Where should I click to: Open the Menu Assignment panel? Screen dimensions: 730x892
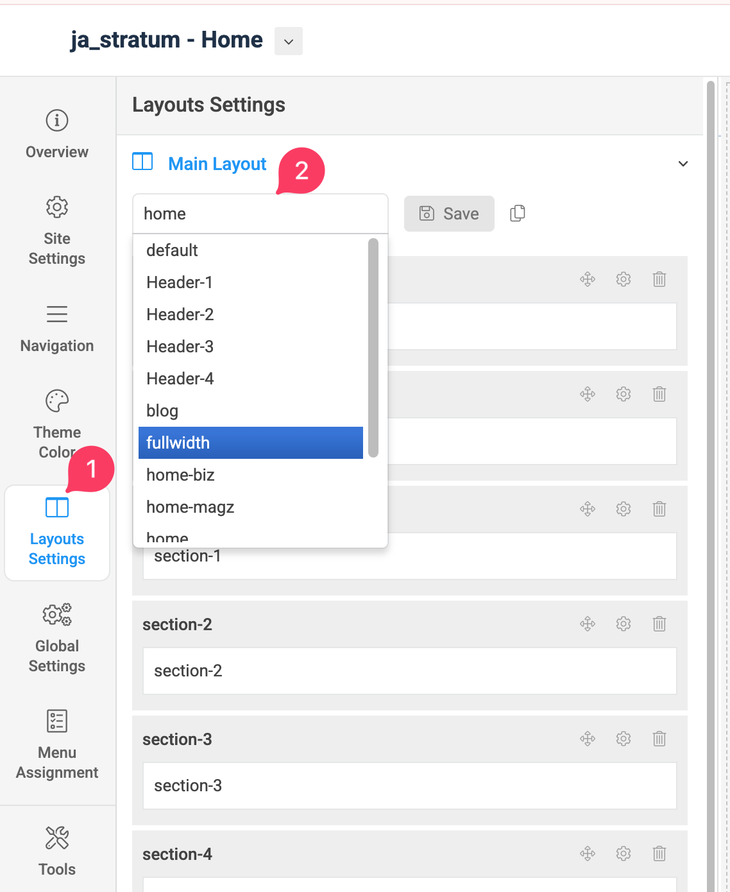click(57, 744)
